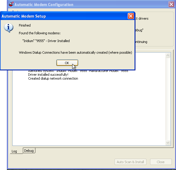
Task: Click the Auto Scan & Install button
Action: point(130,162)
